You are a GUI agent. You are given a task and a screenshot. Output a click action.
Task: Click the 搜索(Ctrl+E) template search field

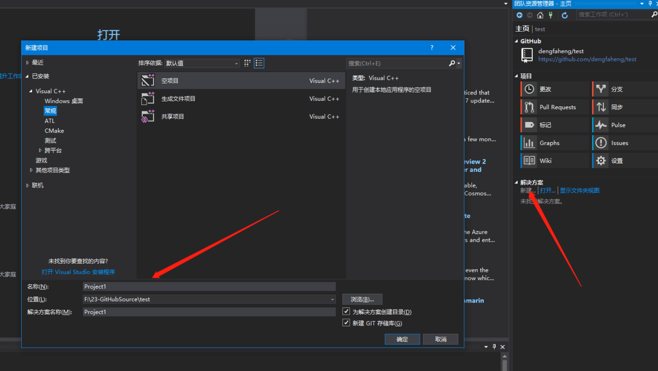click(397, 63)
